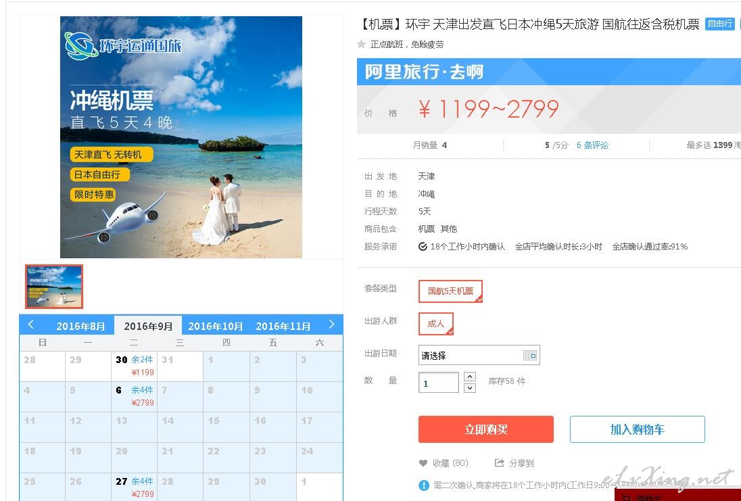Go to the previous calendar month arrow
The width and height of the screenshot is (741, 501).
(x=30, y=325)
